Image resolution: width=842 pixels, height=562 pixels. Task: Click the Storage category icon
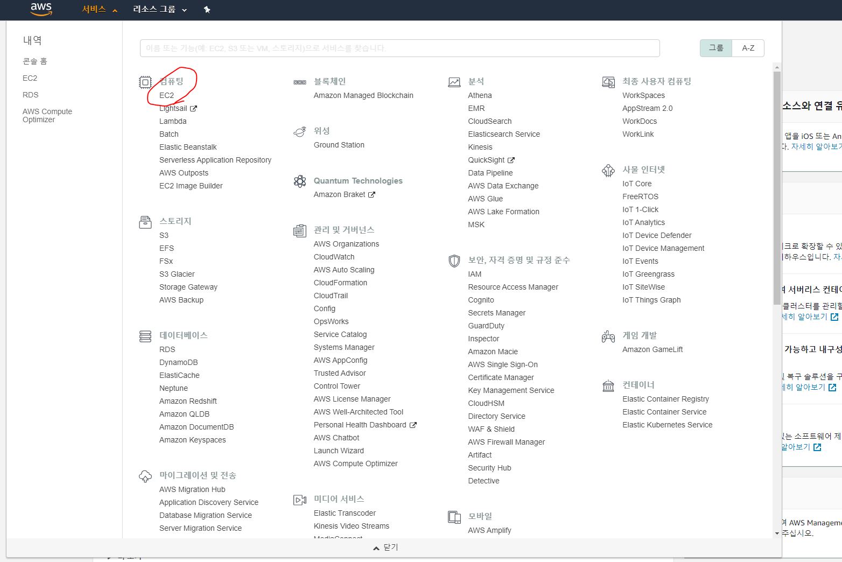pos(145,222)
